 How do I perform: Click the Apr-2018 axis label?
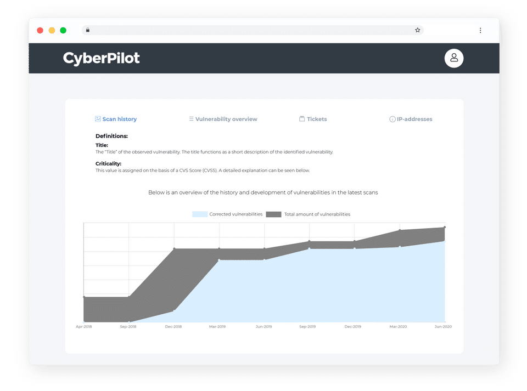[83, 326]
